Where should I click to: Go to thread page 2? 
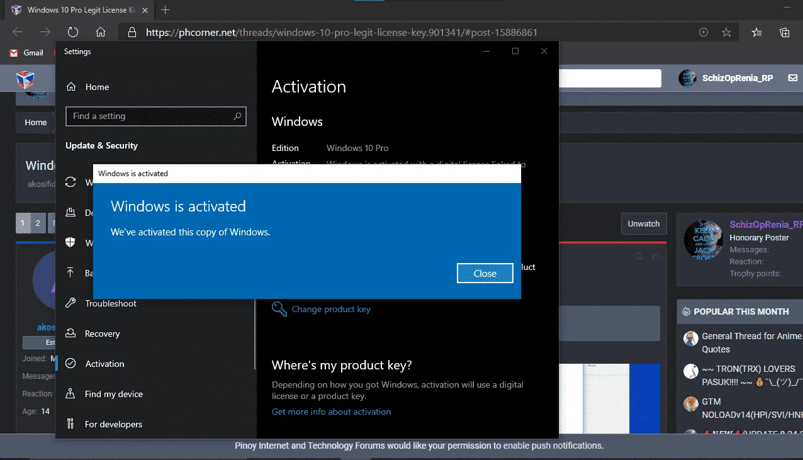pos(38,223)
